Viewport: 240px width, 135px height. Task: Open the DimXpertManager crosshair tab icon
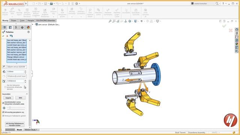point(22,27)
